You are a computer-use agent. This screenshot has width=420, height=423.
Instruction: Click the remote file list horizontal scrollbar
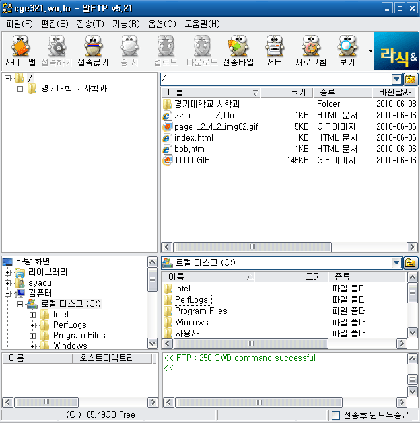pyautogui.click(x=284, y=247)
